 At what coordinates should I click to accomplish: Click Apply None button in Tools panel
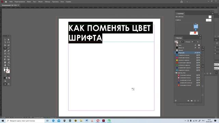[x=9, y=78]
